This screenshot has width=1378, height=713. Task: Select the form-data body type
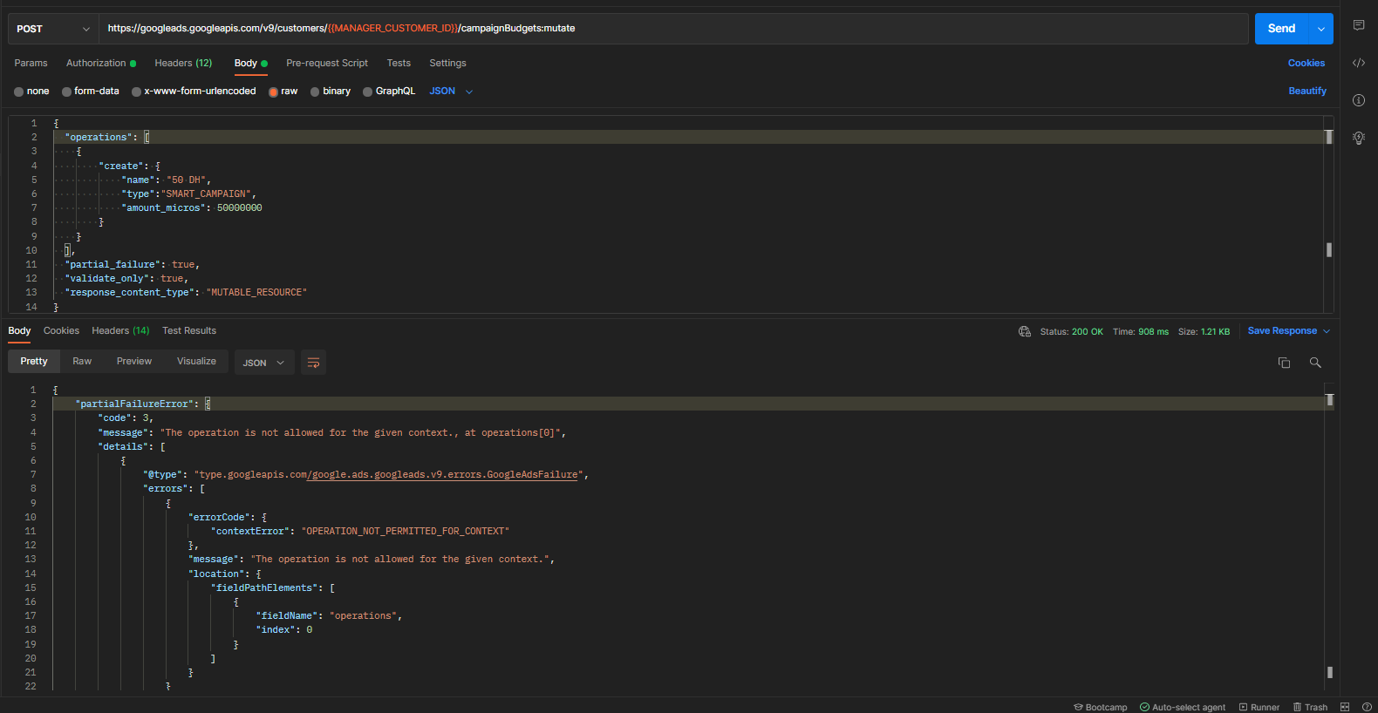(91, 92)
